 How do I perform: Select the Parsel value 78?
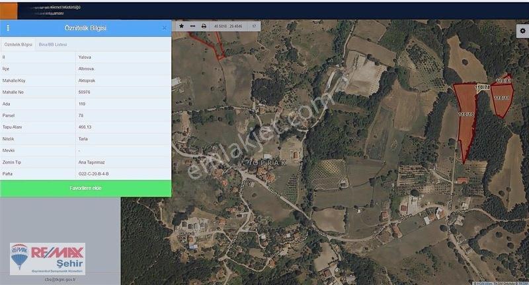(81, 115)
